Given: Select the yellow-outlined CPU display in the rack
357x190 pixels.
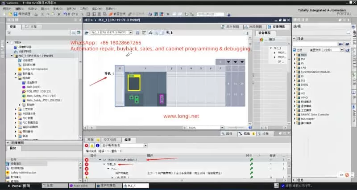Looking at the screenshot, I should [134, 83].
